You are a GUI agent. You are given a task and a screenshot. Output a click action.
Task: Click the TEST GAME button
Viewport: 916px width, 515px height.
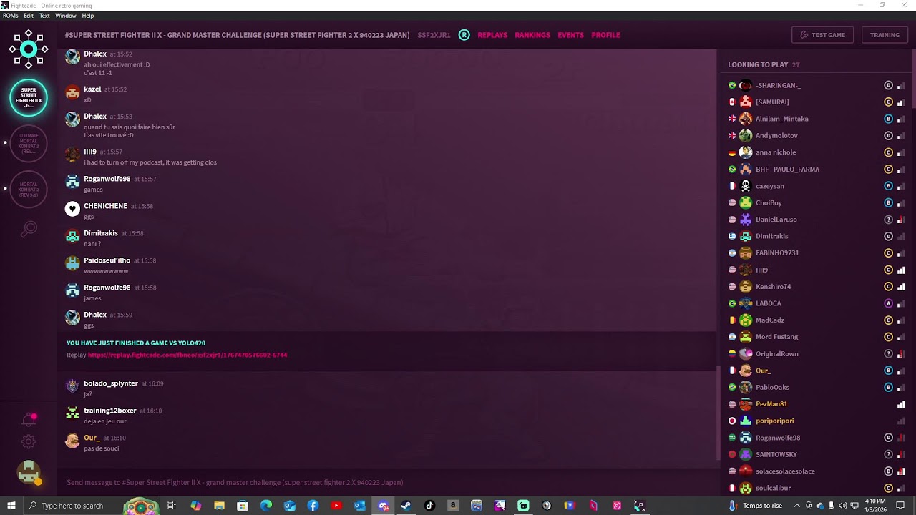tap(822, 35)
